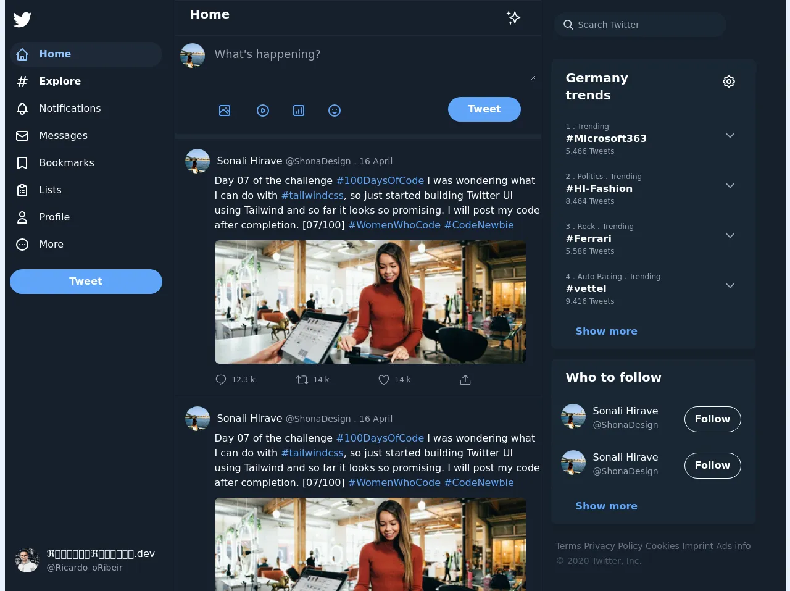Click the Search Twitter field

[x=642, y=25]
